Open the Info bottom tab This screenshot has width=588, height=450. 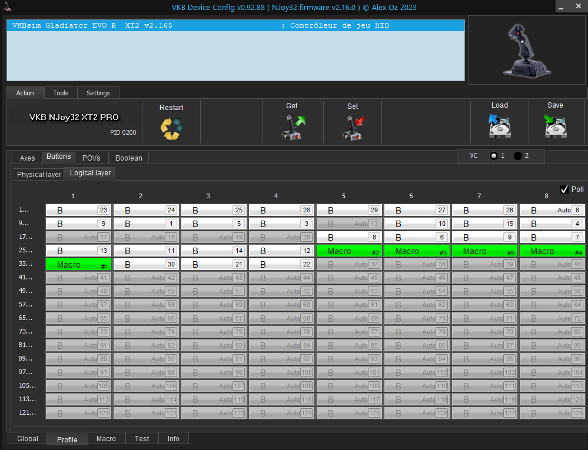173,439
